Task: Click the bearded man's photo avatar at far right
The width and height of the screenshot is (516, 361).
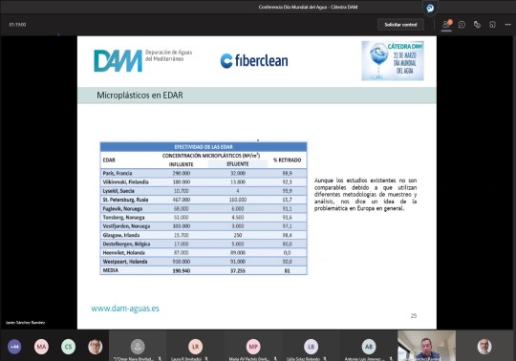Action: [x=484, y=347]
